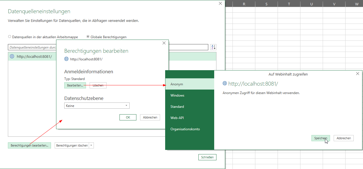
Task: Select Organisationskonto authentication tab
Action: tap(189, 129)
